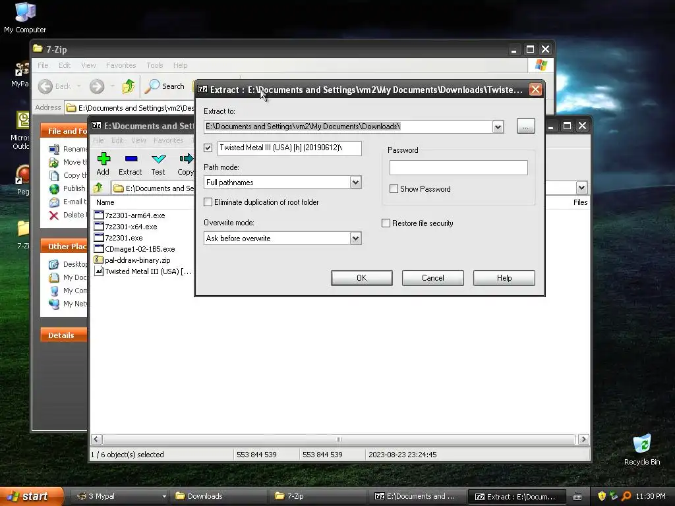
Task: Click the up-folder icon in 7-Zip file manager
Action: click(x=98, y=188)
